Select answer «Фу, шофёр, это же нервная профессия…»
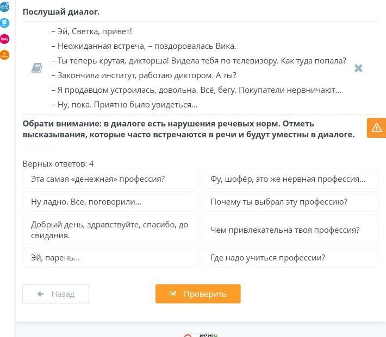 (290, 179)
